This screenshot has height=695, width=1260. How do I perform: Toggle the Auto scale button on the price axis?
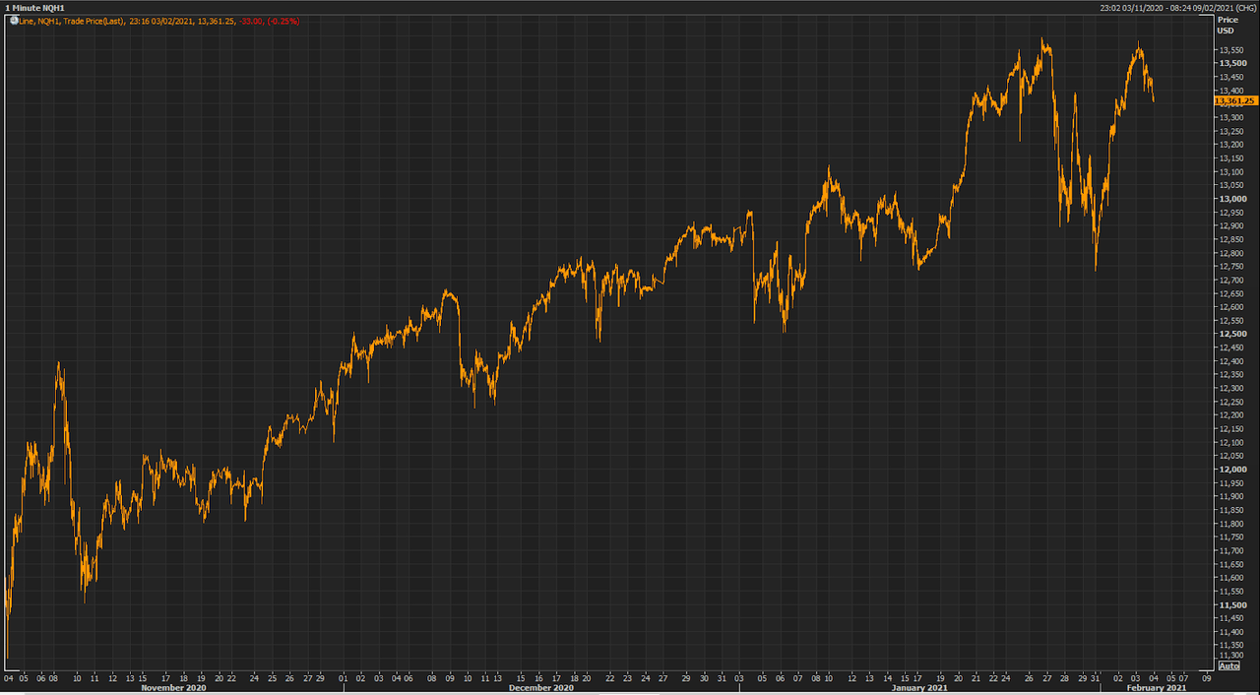(x=1228, y=666)
